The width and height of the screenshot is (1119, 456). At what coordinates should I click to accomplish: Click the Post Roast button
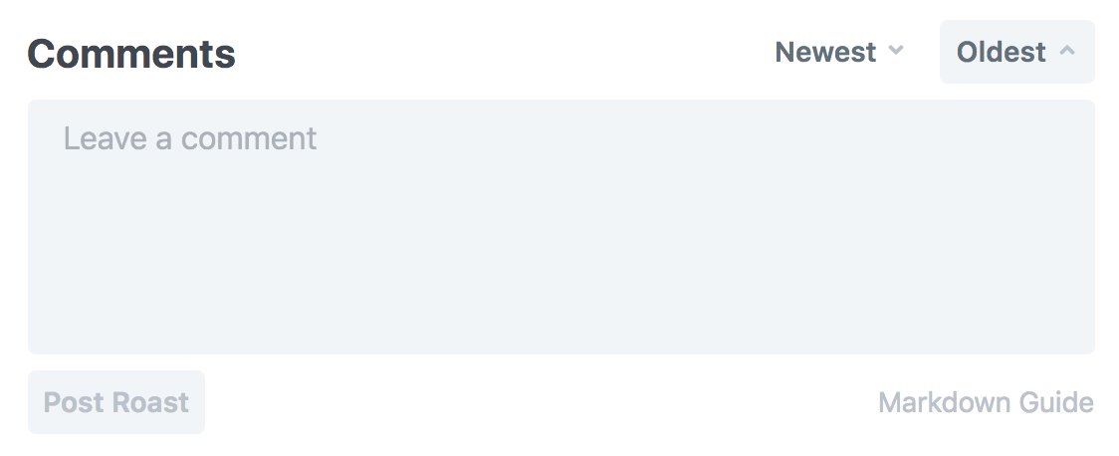click(x=116, y=402)
